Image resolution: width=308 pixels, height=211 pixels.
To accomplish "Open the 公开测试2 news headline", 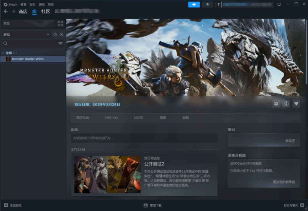I will [154, 164].
